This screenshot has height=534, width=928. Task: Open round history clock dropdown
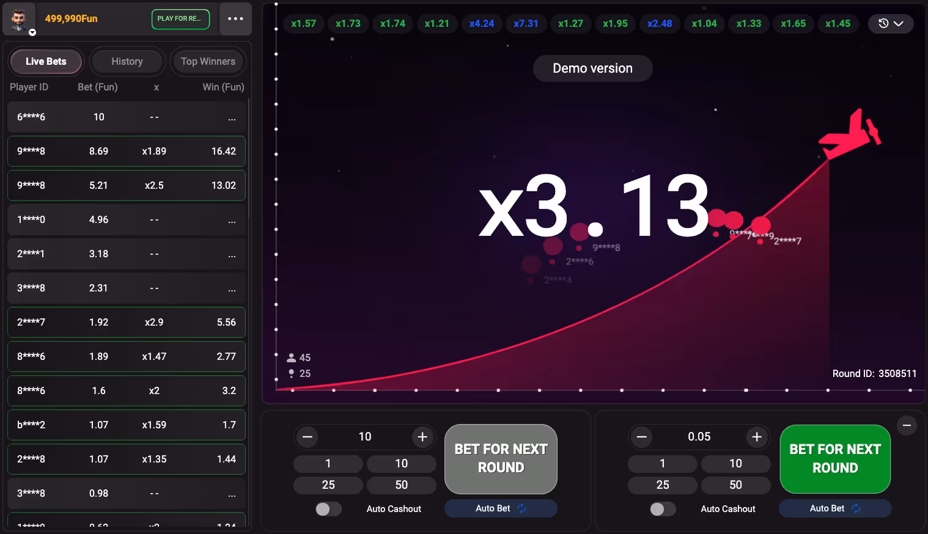pyautogui.click(x=891, y=24)
